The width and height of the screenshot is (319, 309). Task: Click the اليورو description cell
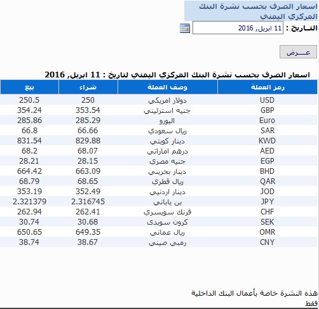[x=167, y=121]
